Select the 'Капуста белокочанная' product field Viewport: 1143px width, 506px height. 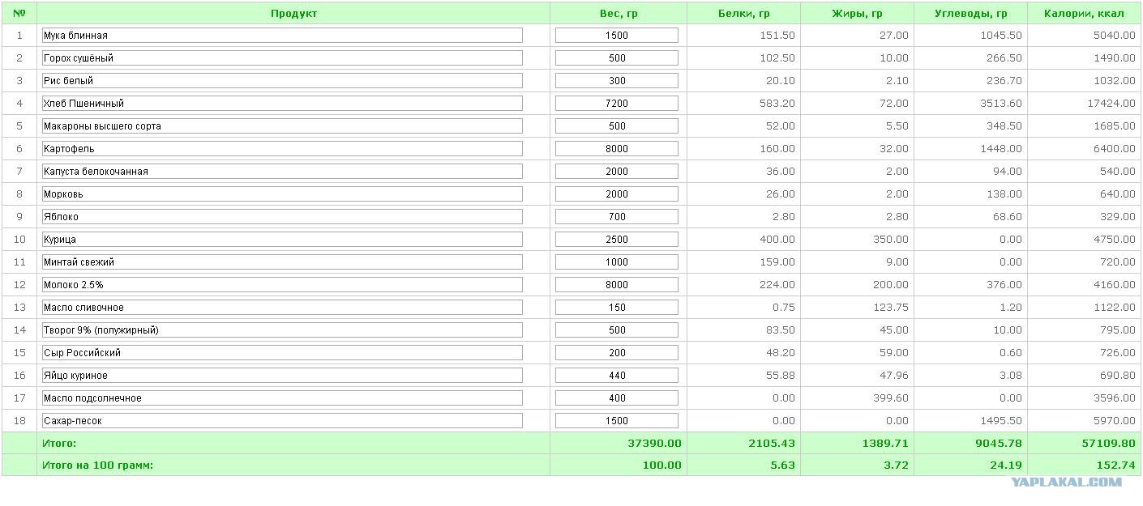click(x=282, y=172)
